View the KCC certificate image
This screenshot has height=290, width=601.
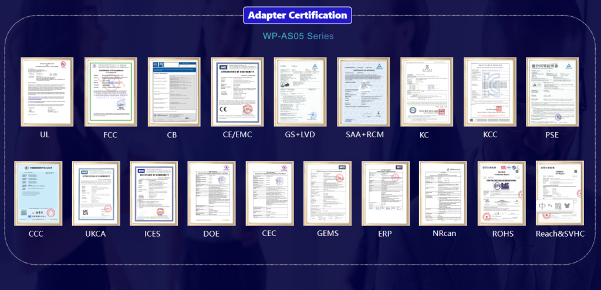coord(490,92)
